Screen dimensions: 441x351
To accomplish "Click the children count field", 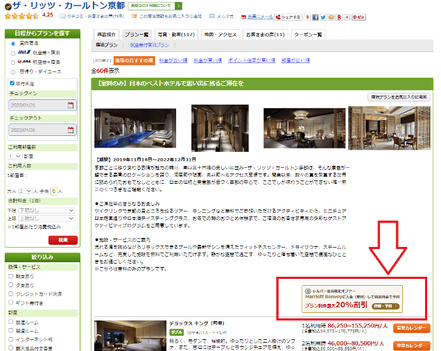I will click(x=53, y=191).
